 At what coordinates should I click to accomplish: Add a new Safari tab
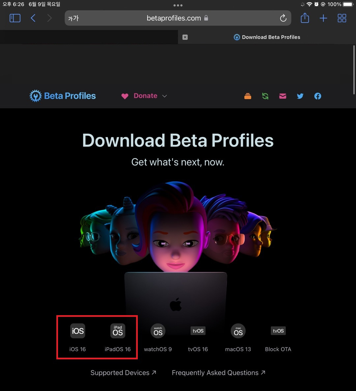(x=323, y=18)
